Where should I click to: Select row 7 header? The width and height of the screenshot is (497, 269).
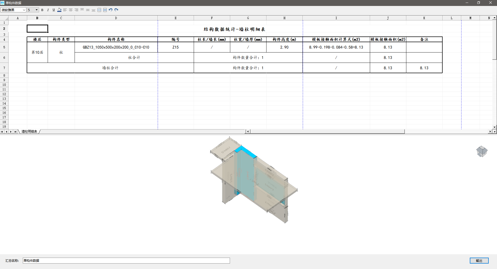pos(4,68)
